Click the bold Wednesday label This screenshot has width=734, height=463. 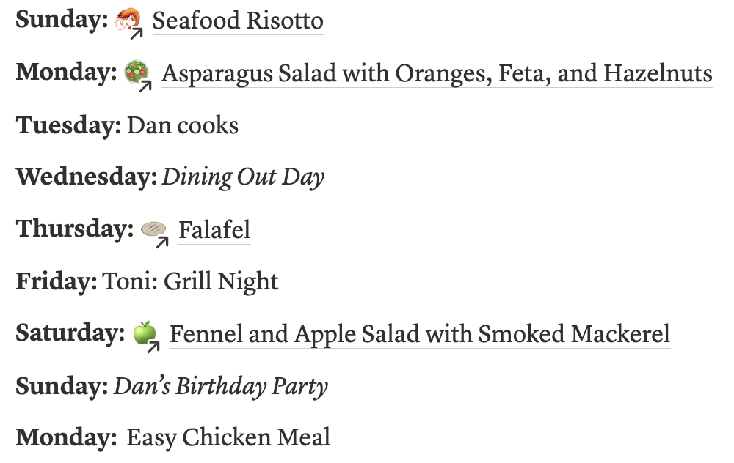click(x=87, y=177)
